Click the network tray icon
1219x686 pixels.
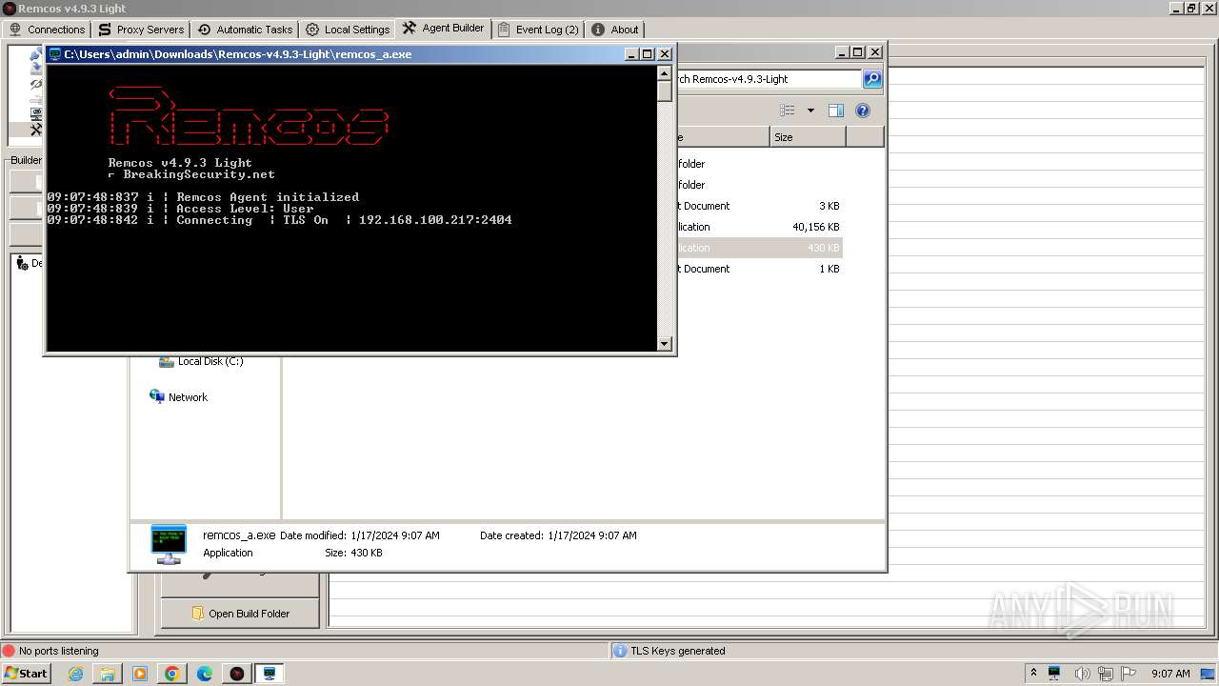click(x=1106, y=674)
